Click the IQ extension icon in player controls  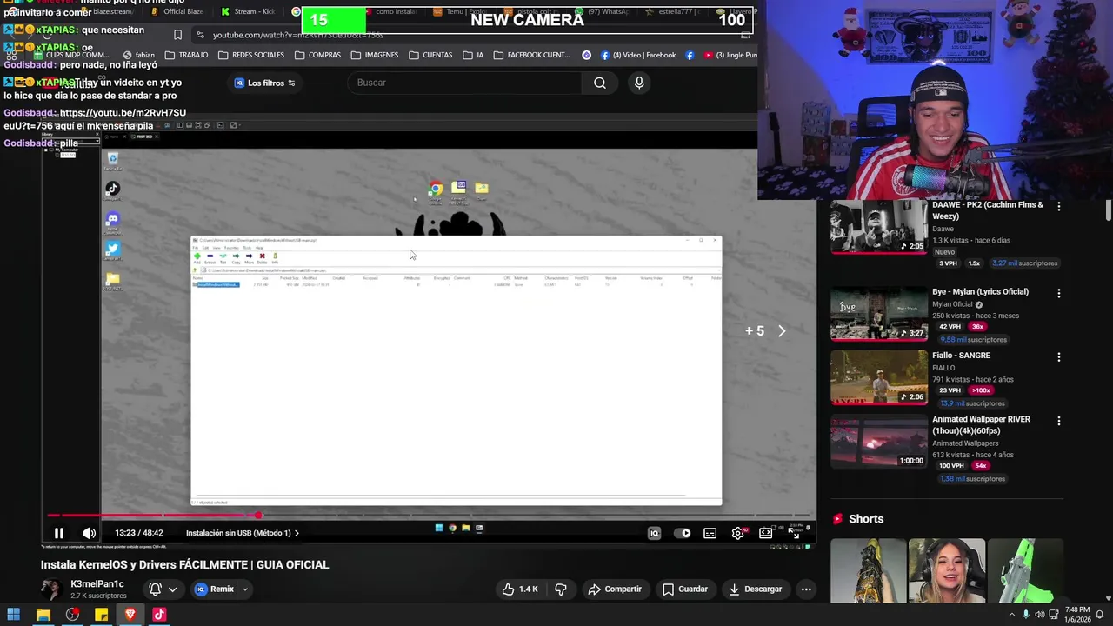(x=655, y=533)
